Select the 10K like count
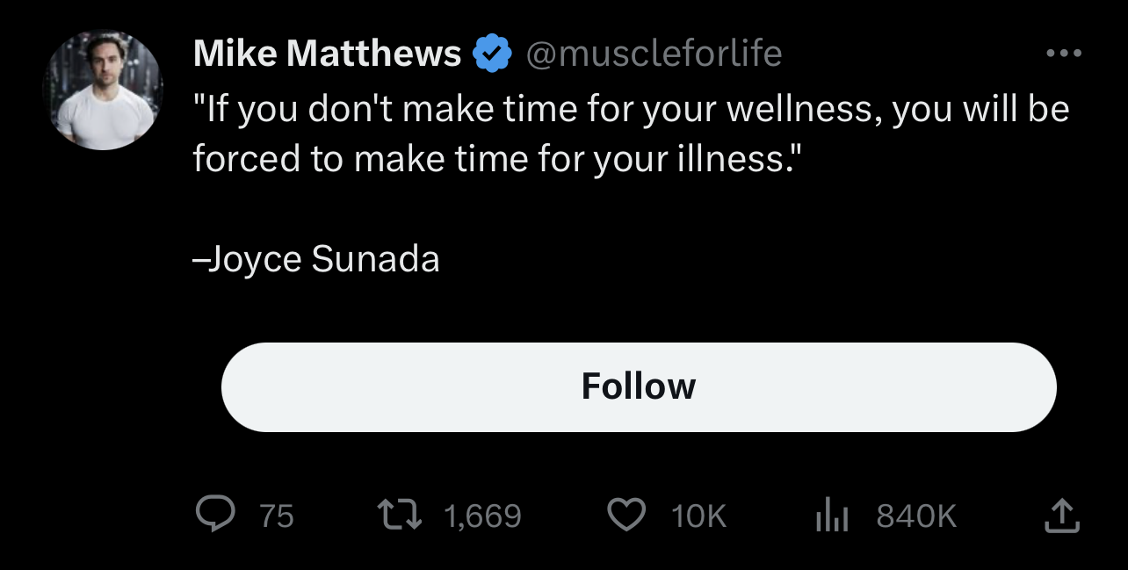 coord(698,517)
